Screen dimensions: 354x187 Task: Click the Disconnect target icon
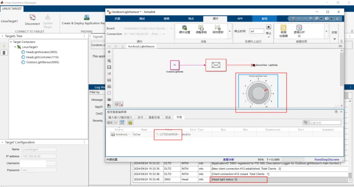click(32, 18)
